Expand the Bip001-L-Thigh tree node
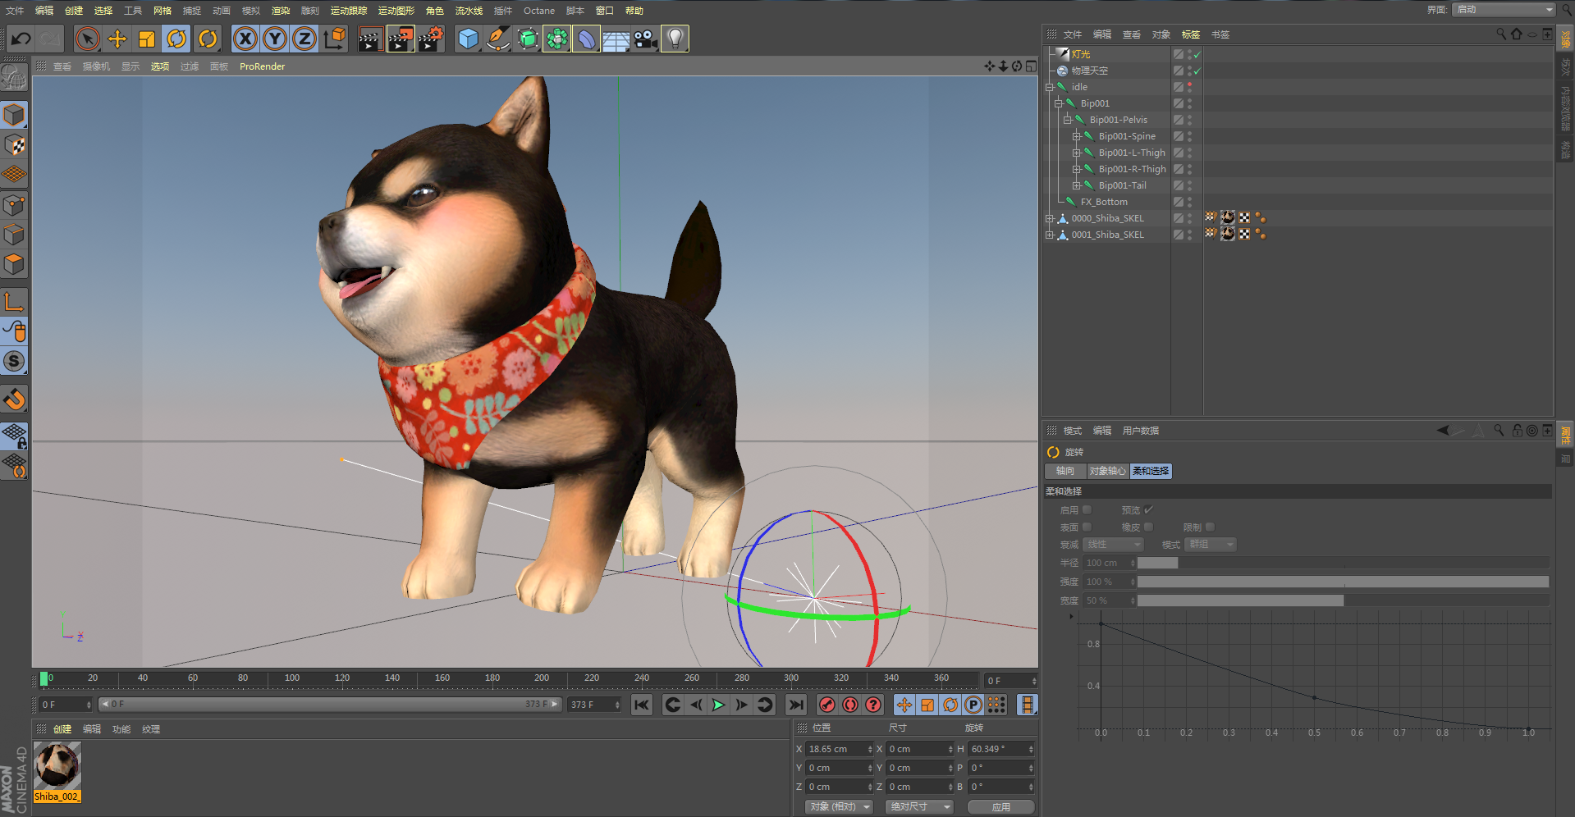The image size is (1575, 817). pos(1076,153)
